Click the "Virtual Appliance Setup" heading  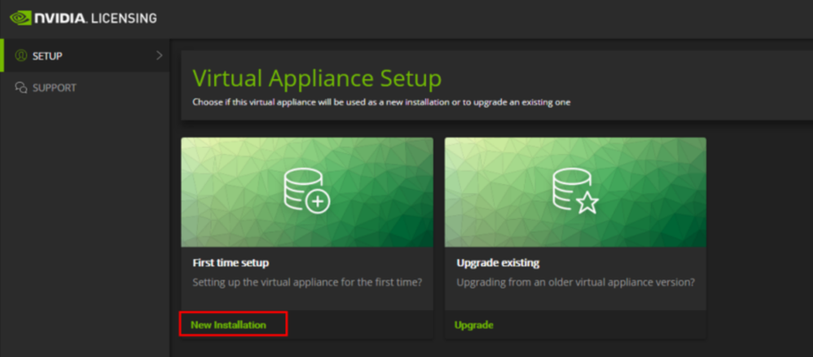pyautogui.click(x=316, y=78)
